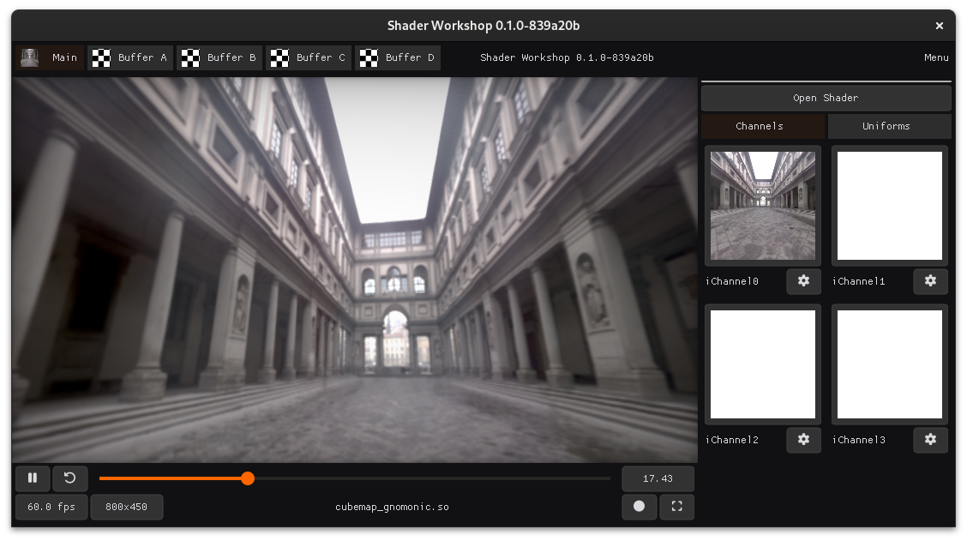Click the empty iChannel1 texture slot

(x=890, y=206)
